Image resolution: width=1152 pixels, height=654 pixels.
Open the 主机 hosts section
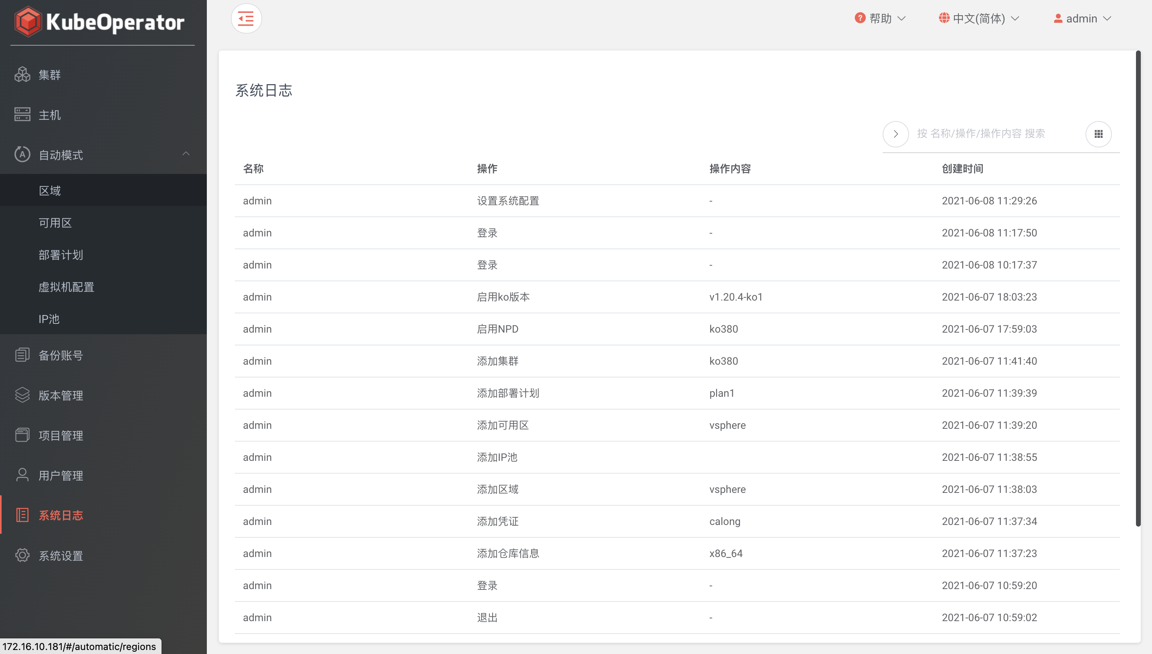49,115
